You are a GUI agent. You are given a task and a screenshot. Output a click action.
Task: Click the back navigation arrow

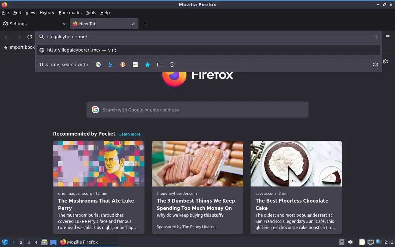7,37
